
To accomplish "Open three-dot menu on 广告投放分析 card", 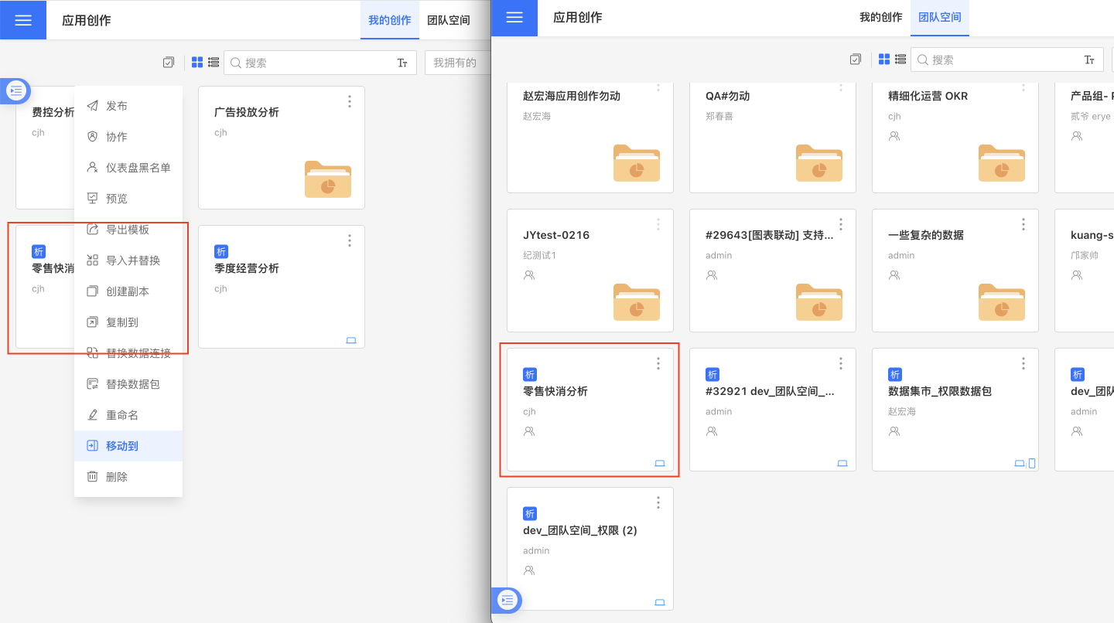I will [x=350, y=101].
